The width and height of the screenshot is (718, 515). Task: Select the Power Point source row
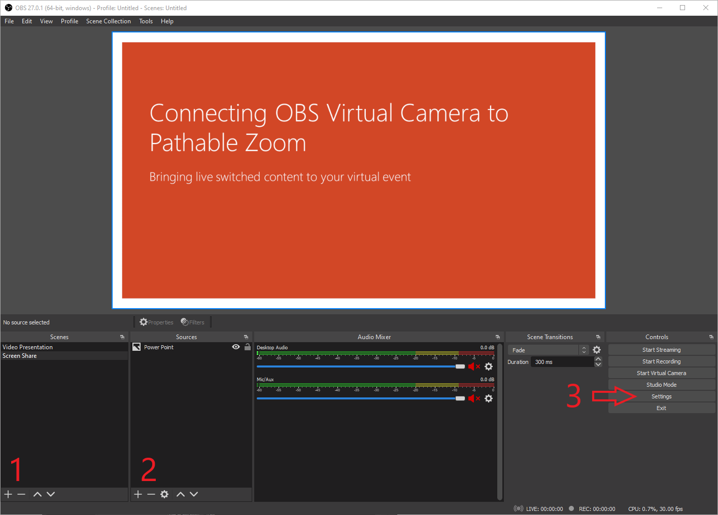tap(191, 347)
